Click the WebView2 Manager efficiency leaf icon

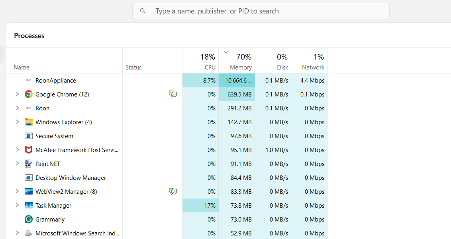pyautogui.click(x=173, y=191)
